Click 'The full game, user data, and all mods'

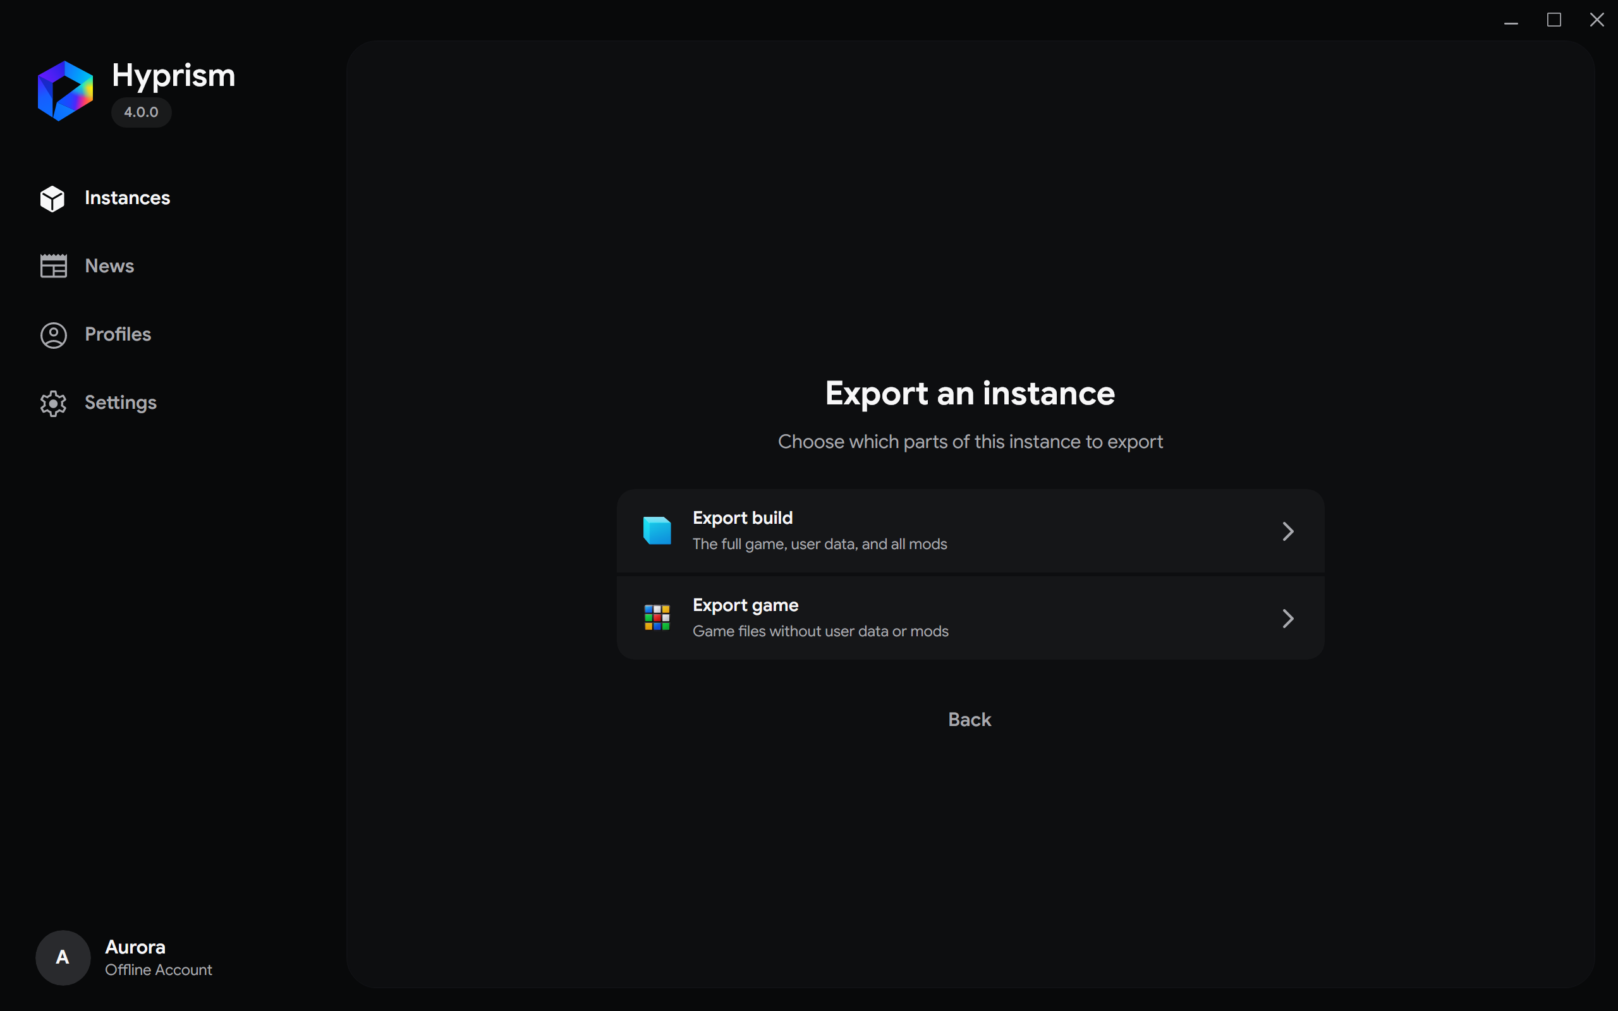point(820,544)
